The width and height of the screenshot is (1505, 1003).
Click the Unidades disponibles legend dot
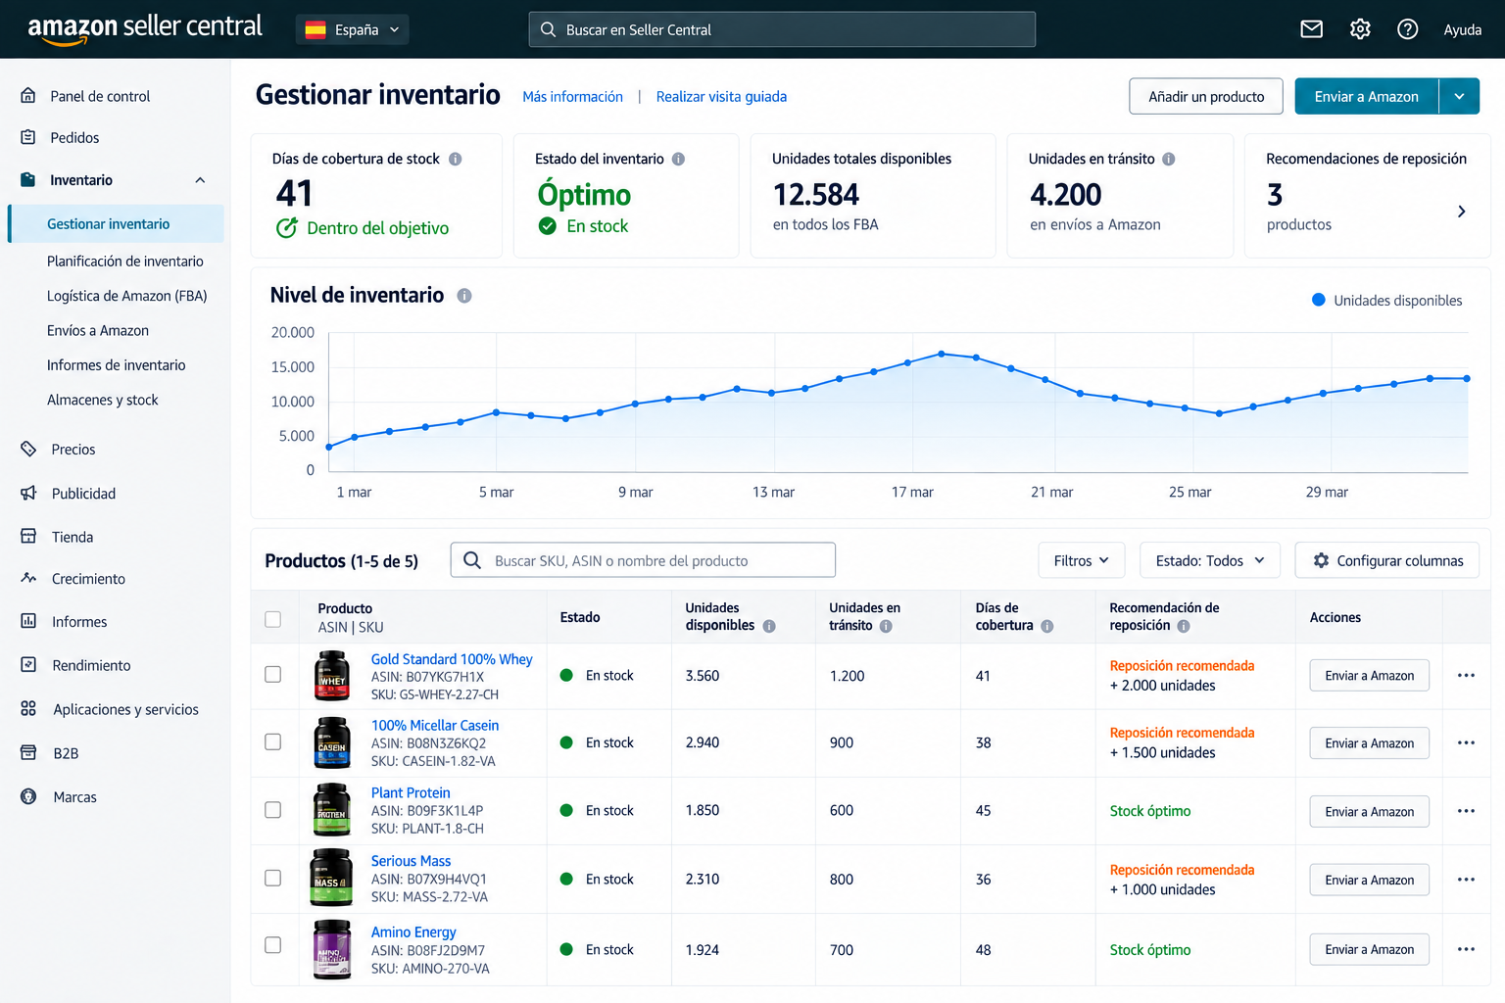point(1319,300)
